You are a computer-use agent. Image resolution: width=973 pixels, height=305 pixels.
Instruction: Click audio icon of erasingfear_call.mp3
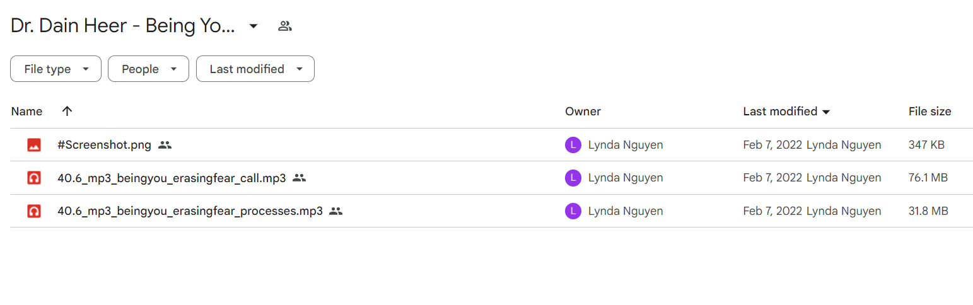pyautogui.click(x=34, y=178)
